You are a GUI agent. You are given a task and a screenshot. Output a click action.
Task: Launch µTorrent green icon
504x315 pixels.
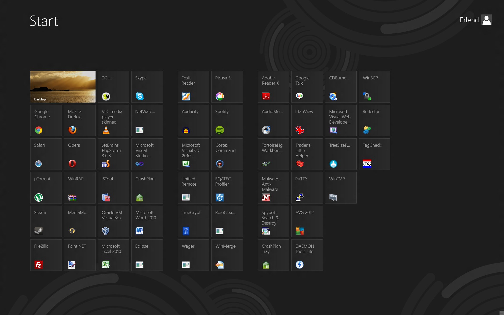coord(39,197)
